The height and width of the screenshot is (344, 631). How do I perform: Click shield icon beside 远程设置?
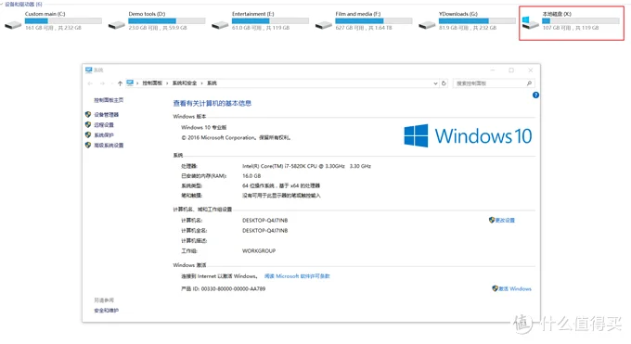(x=88, y=125)
